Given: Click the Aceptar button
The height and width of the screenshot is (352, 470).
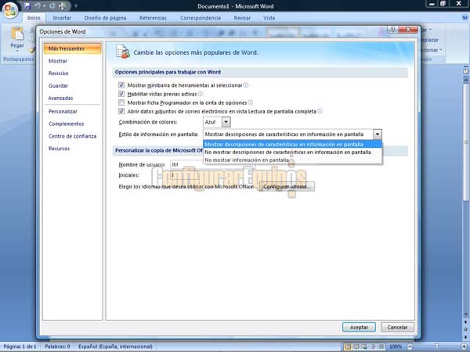Looking at the screenshot, I should [359, 327].
